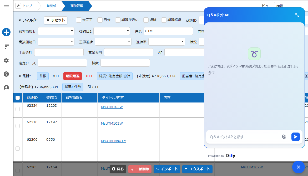This screenshot has width=308, height=176.
Task: Click the リセット filter button
Action: 55,20
